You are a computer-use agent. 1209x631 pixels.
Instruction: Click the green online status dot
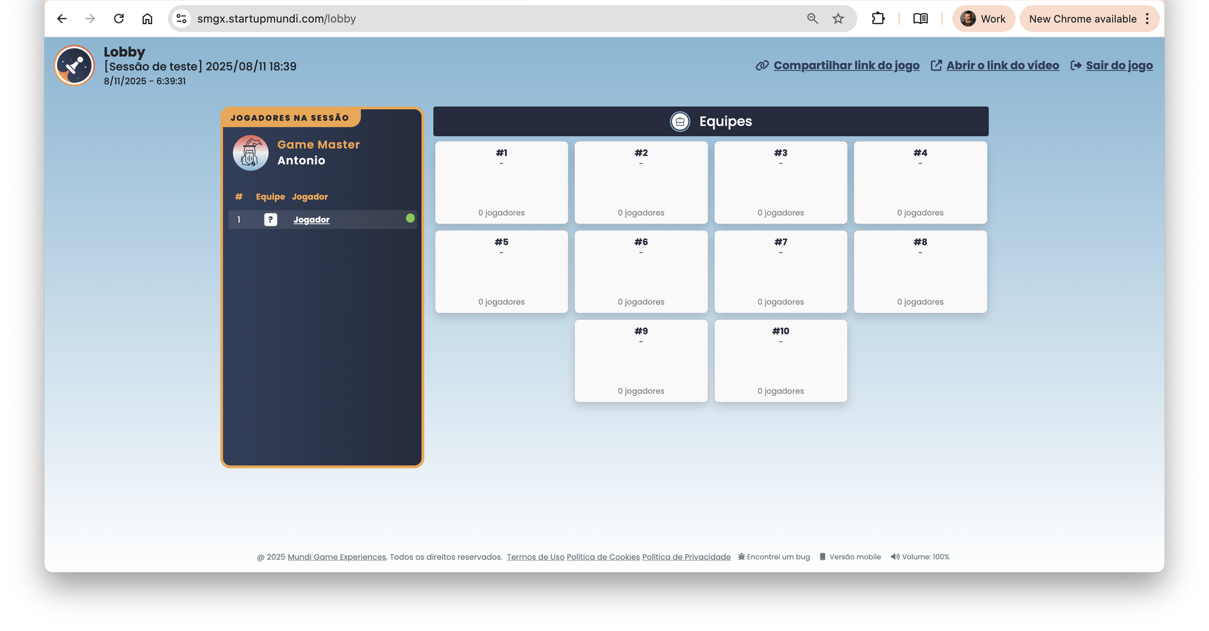pos(411,219)
